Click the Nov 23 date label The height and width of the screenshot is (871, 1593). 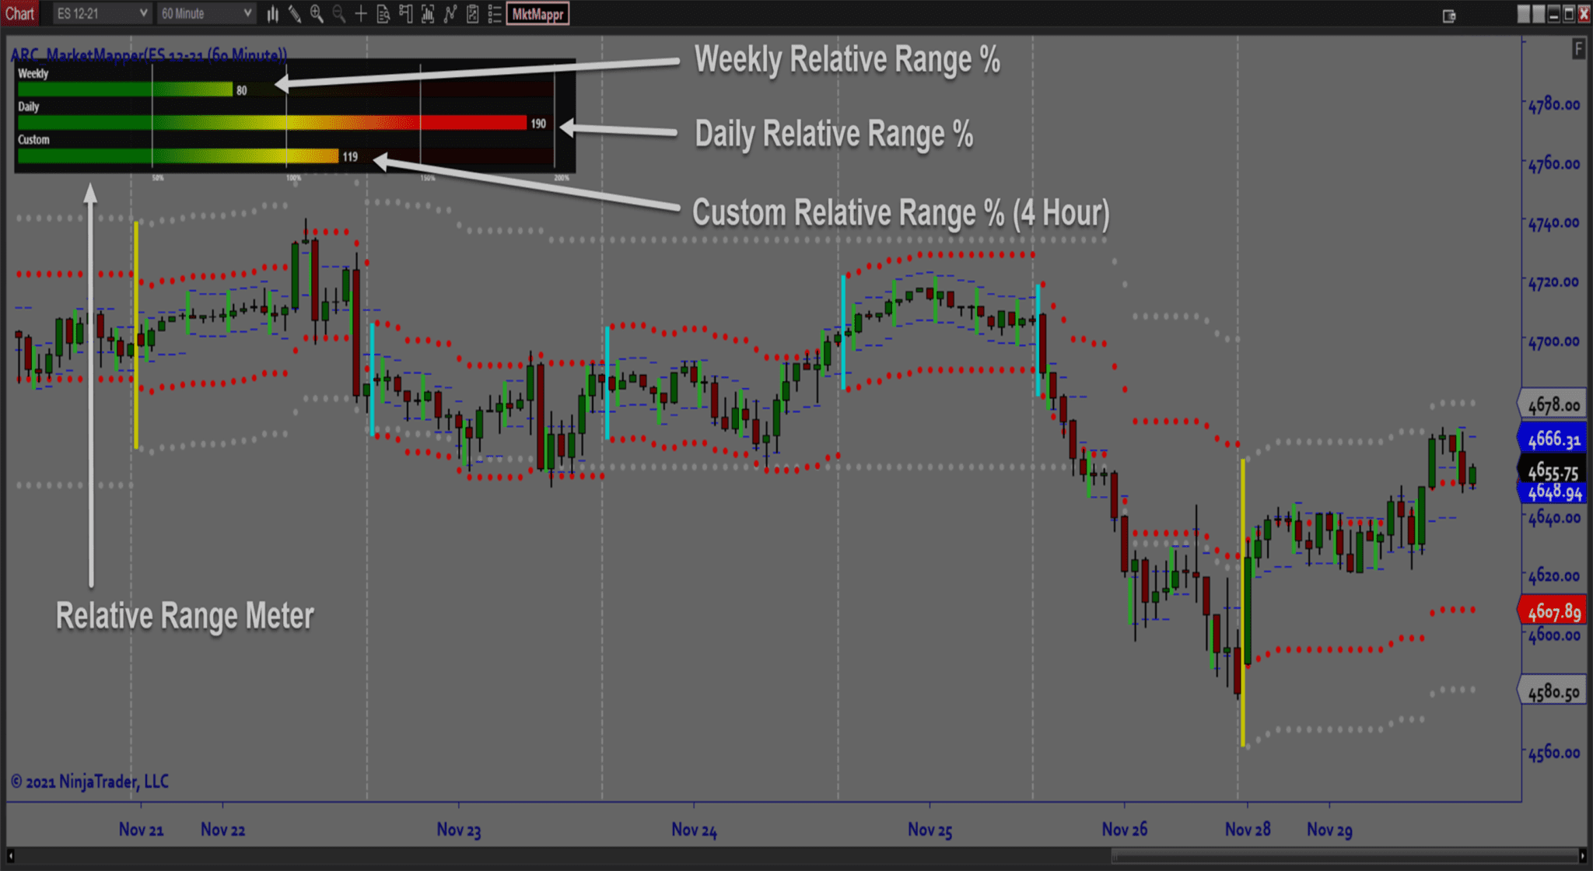[x=459, y=830]
